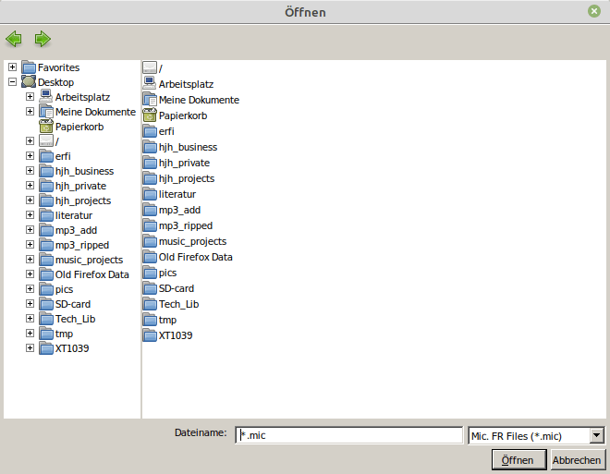The width and height of the screenshot is (610, 474).
Task: Select tmp label in the tree
Action: click(x=64, y=334)
